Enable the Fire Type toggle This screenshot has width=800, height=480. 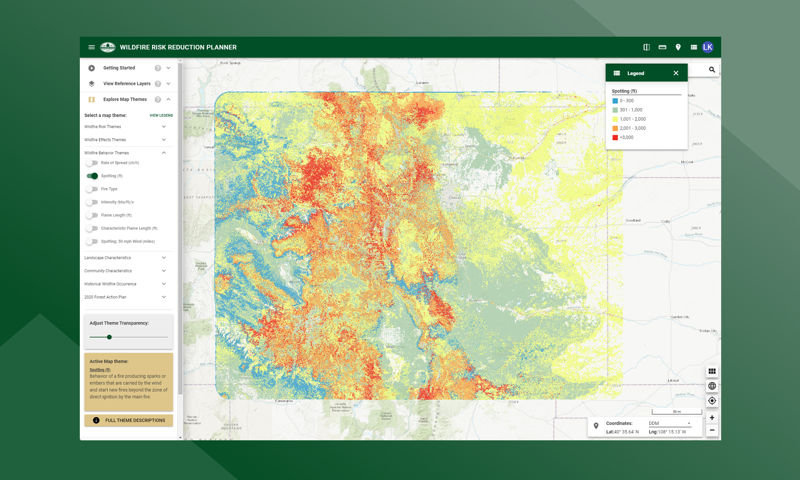(92, 189)
